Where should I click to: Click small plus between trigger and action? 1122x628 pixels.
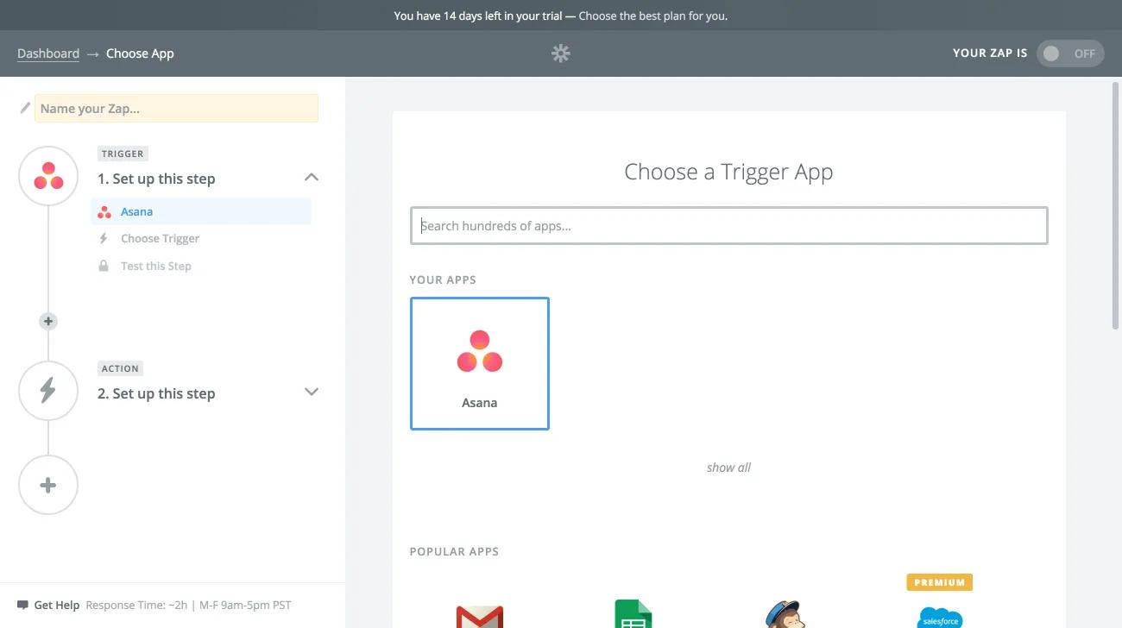click(x=48, y=321)
